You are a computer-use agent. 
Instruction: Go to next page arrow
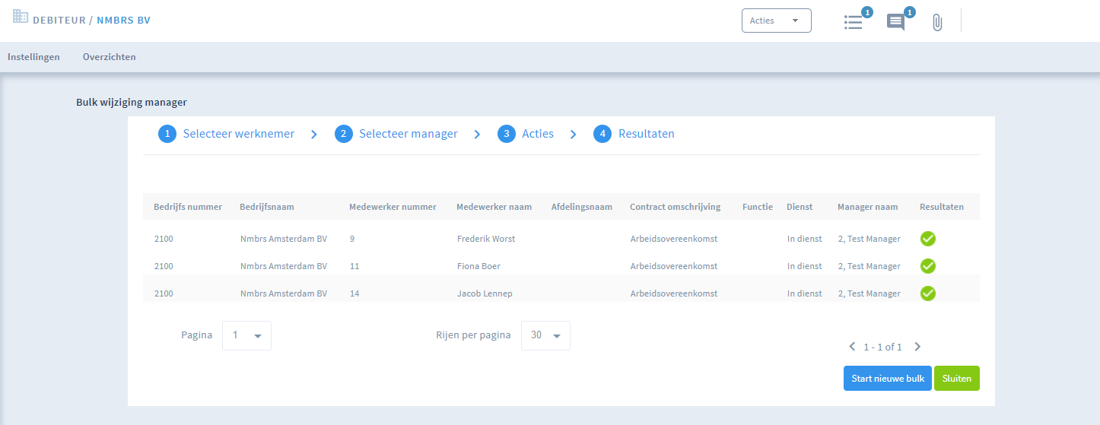[x=917, y=347]
